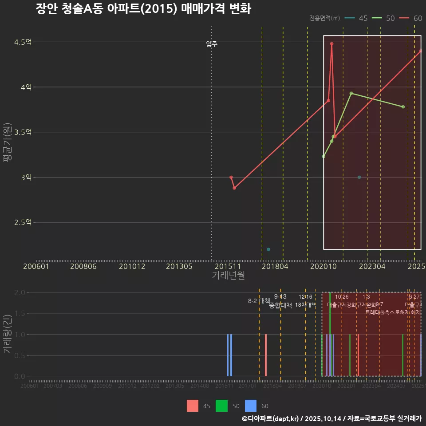The height and width of the screenshot is (426, 426).
Task: Click the green 50 endpoint near 2025
Action: coord(403,106)
